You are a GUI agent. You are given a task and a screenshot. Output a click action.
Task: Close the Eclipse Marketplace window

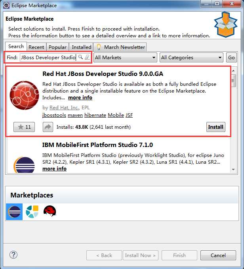[x=232, y=4]
